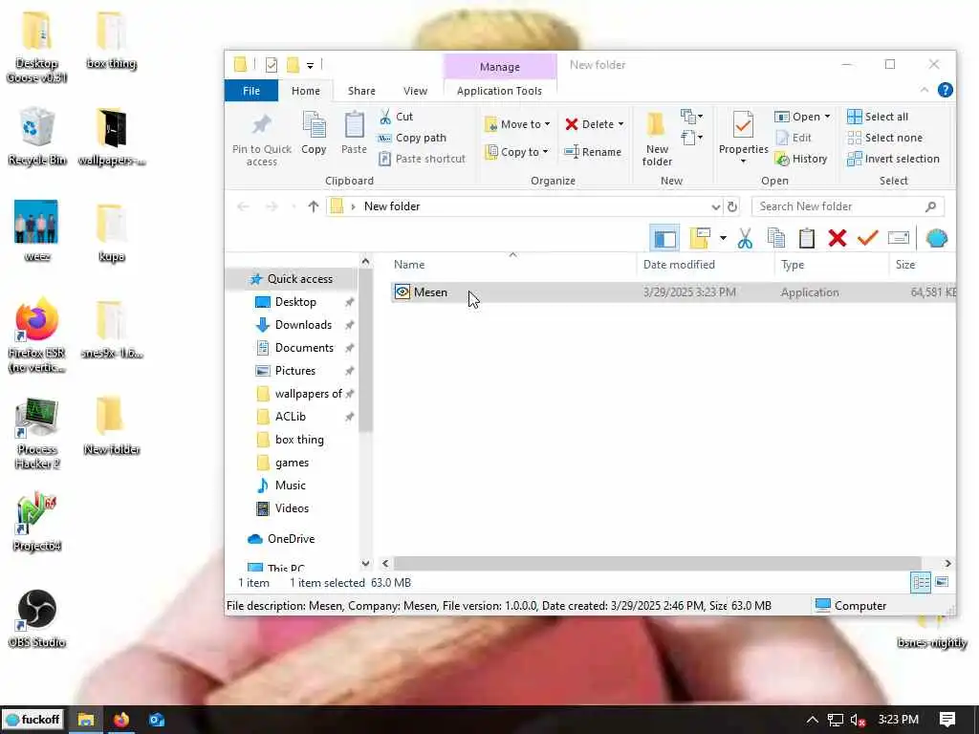Click the ribbon New folder icon
The width and height of the screenshot is (979, 734).
656,125
